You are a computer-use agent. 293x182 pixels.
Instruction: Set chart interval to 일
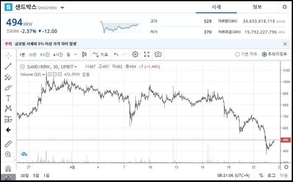tap(68, 55)
